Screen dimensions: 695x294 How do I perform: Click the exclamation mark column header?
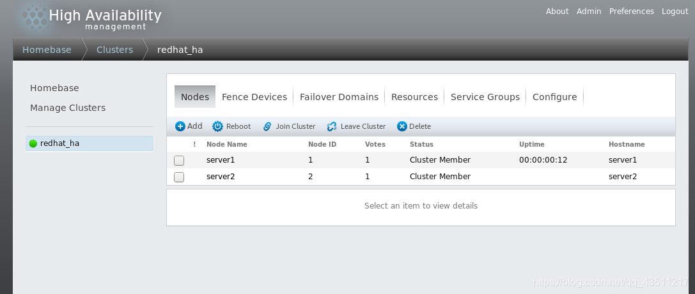[194, 144]
